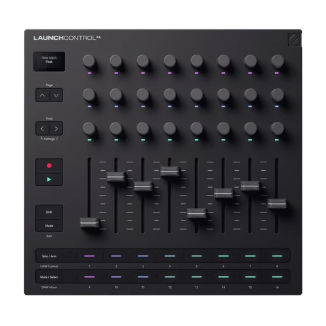The width and height of the screenshot is (326, 326).
Task: Select pad button 11
Action: tap(143, 277)
